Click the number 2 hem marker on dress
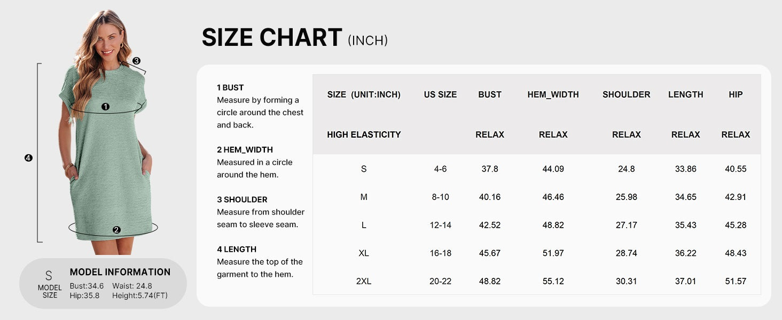Screen dimensions: 782x320 [116, 230]
